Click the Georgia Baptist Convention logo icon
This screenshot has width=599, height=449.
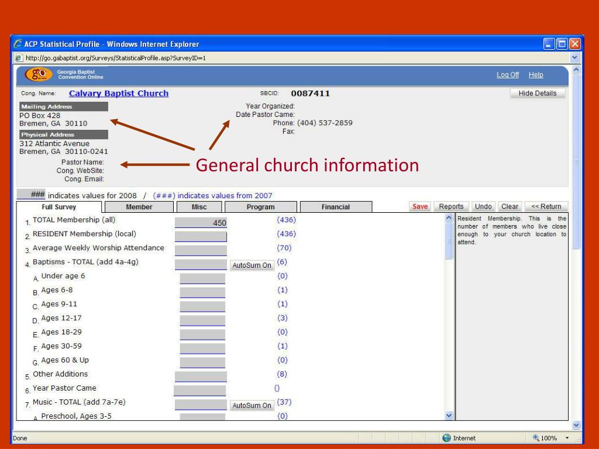(37, 75)
